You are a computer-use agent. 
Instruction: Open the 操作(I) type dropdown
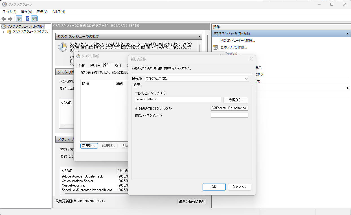[197, 79]
